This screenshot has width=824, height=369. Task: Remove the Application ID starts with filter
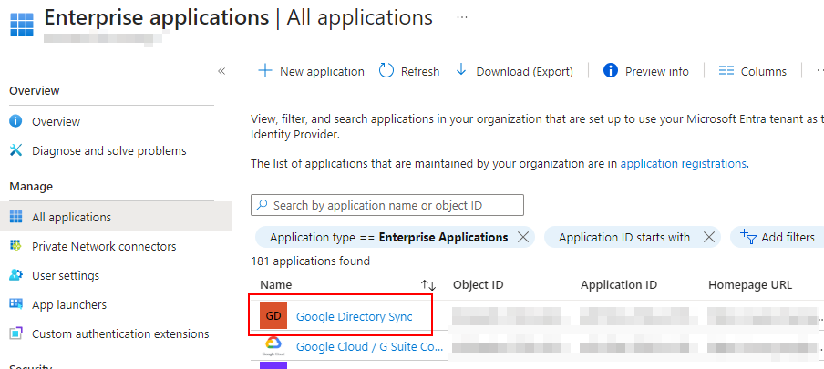click(708, 237)
